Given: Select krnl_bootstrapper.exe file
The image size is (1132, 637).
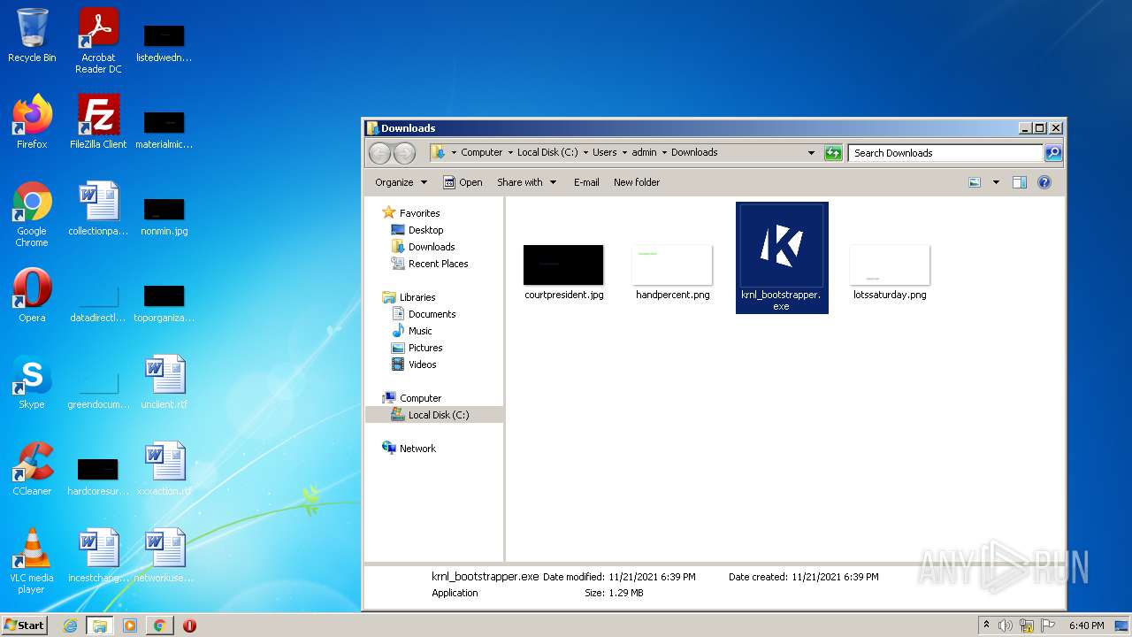Looking at the screenshot, I should (782, 257).
